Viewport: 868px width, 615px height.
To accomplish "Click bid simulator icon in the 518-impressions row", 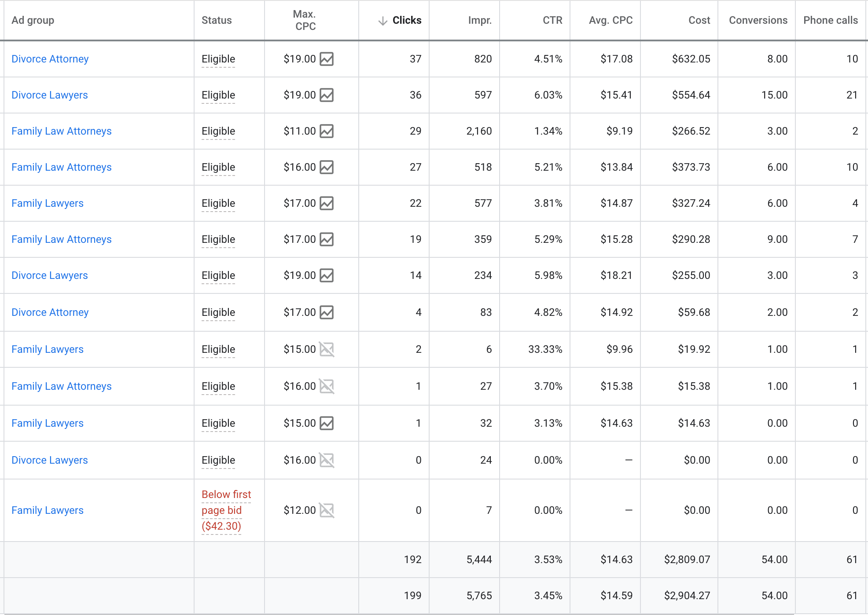I will coord(327,167).
